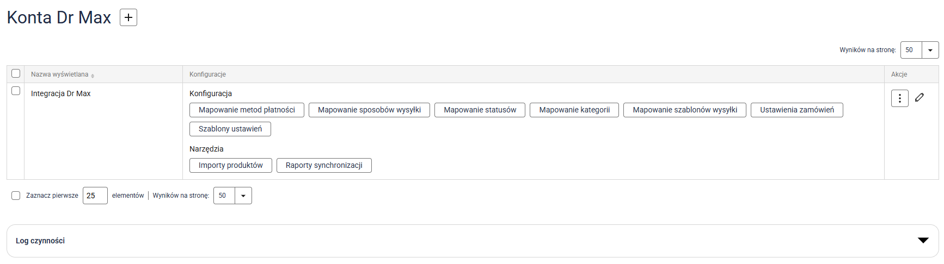Sort by Nazwa wyświetlana column arrows

point(93,76)
